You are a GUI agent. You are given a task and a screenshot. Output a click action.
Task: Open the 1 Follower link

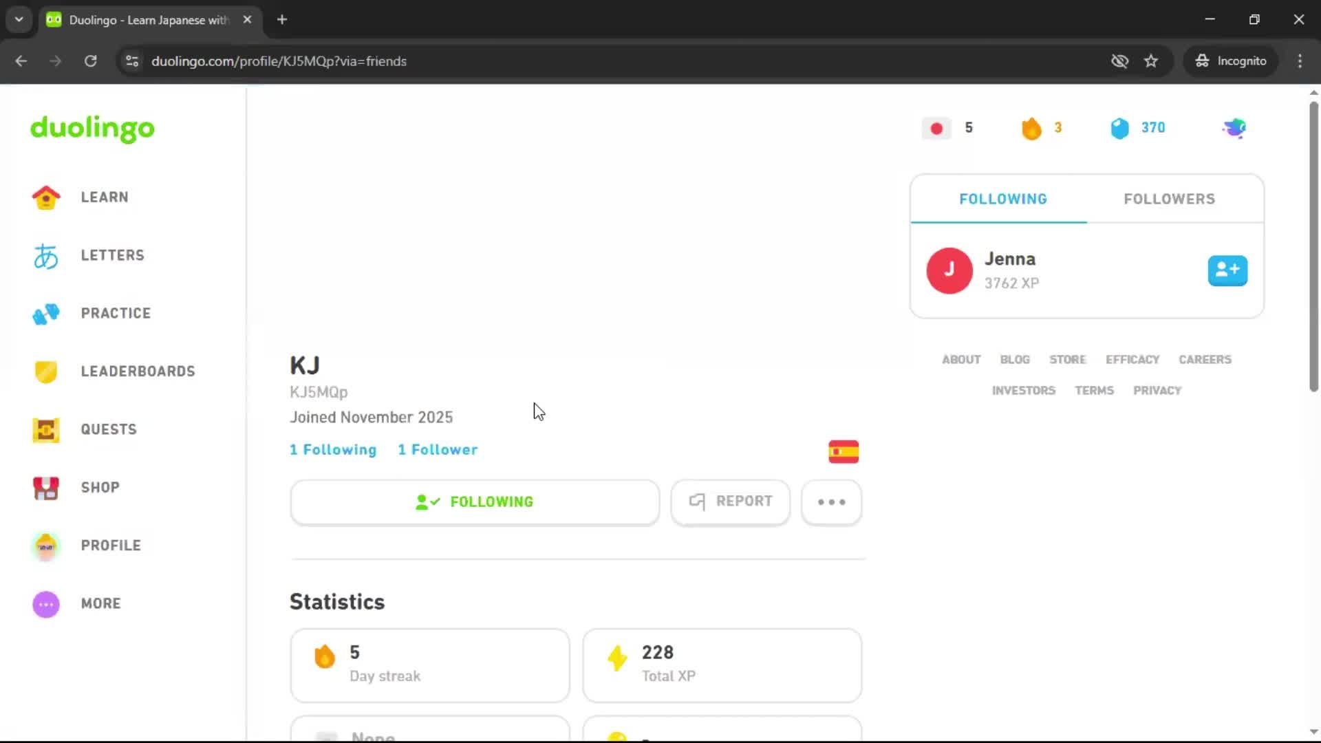[x=438, y=449]
